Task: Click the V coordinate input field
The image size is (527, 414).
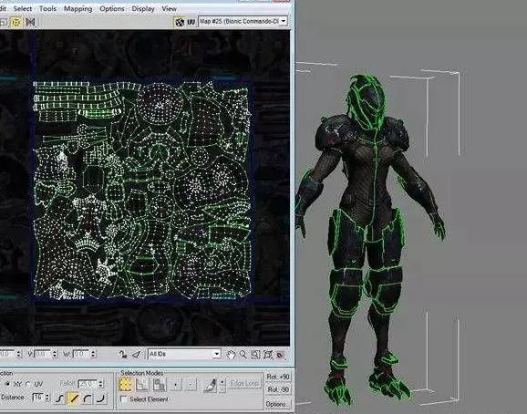Action: pyautogui.click(x=43, y=354)
